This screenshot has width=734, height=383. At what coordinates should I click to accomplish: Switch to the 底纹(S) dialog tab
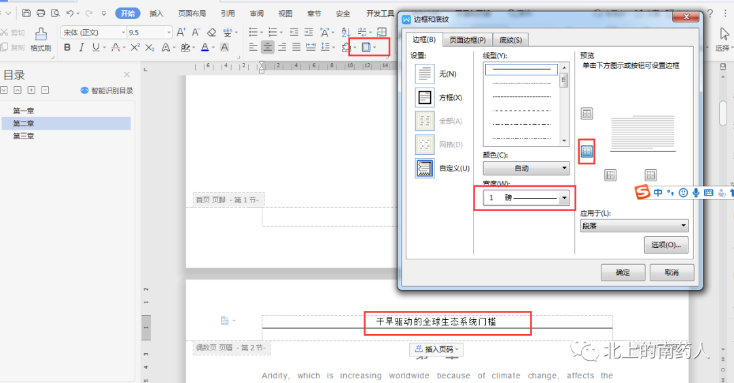pyautogui.click(x=510, y=40)
